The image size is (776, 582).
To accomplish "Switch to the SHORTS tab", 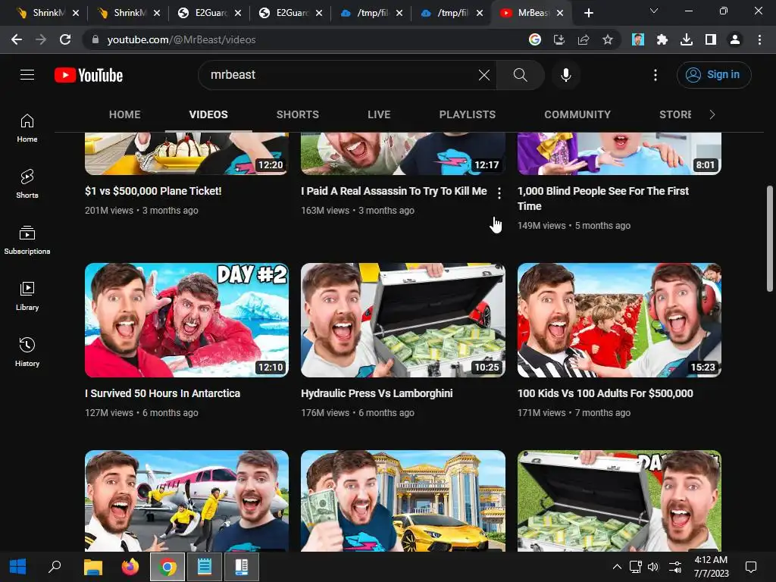I will 297,114.
